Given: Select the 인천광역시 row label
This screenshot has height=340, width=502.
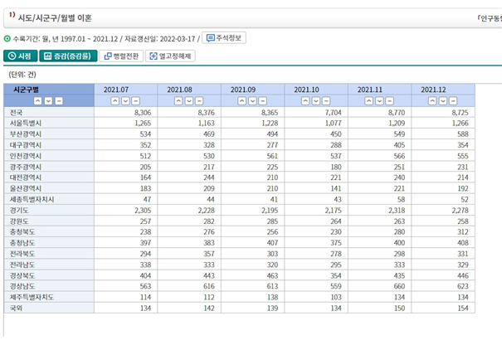Looking at the screenshot, I should 26,156.
